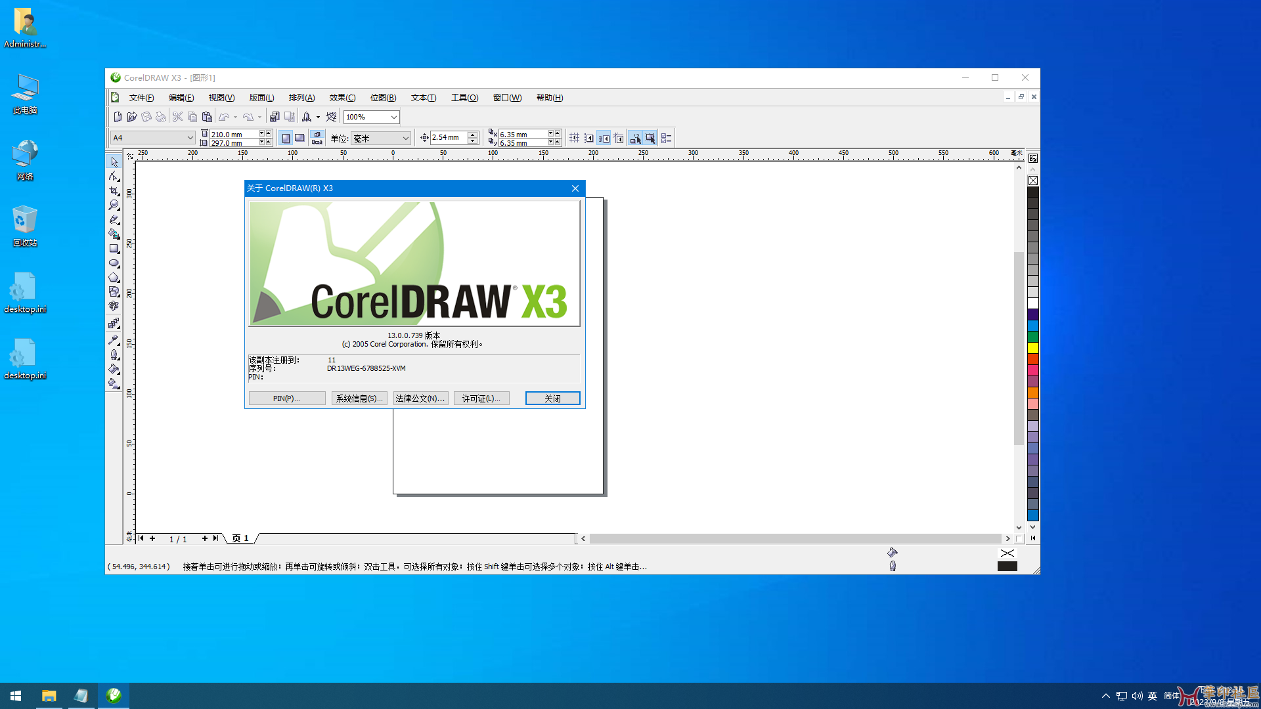Image resolution: width=1261 pixels, height=709 pixels.
Task: Open the Outline pen tool flyout
Action: pos(114,354)
